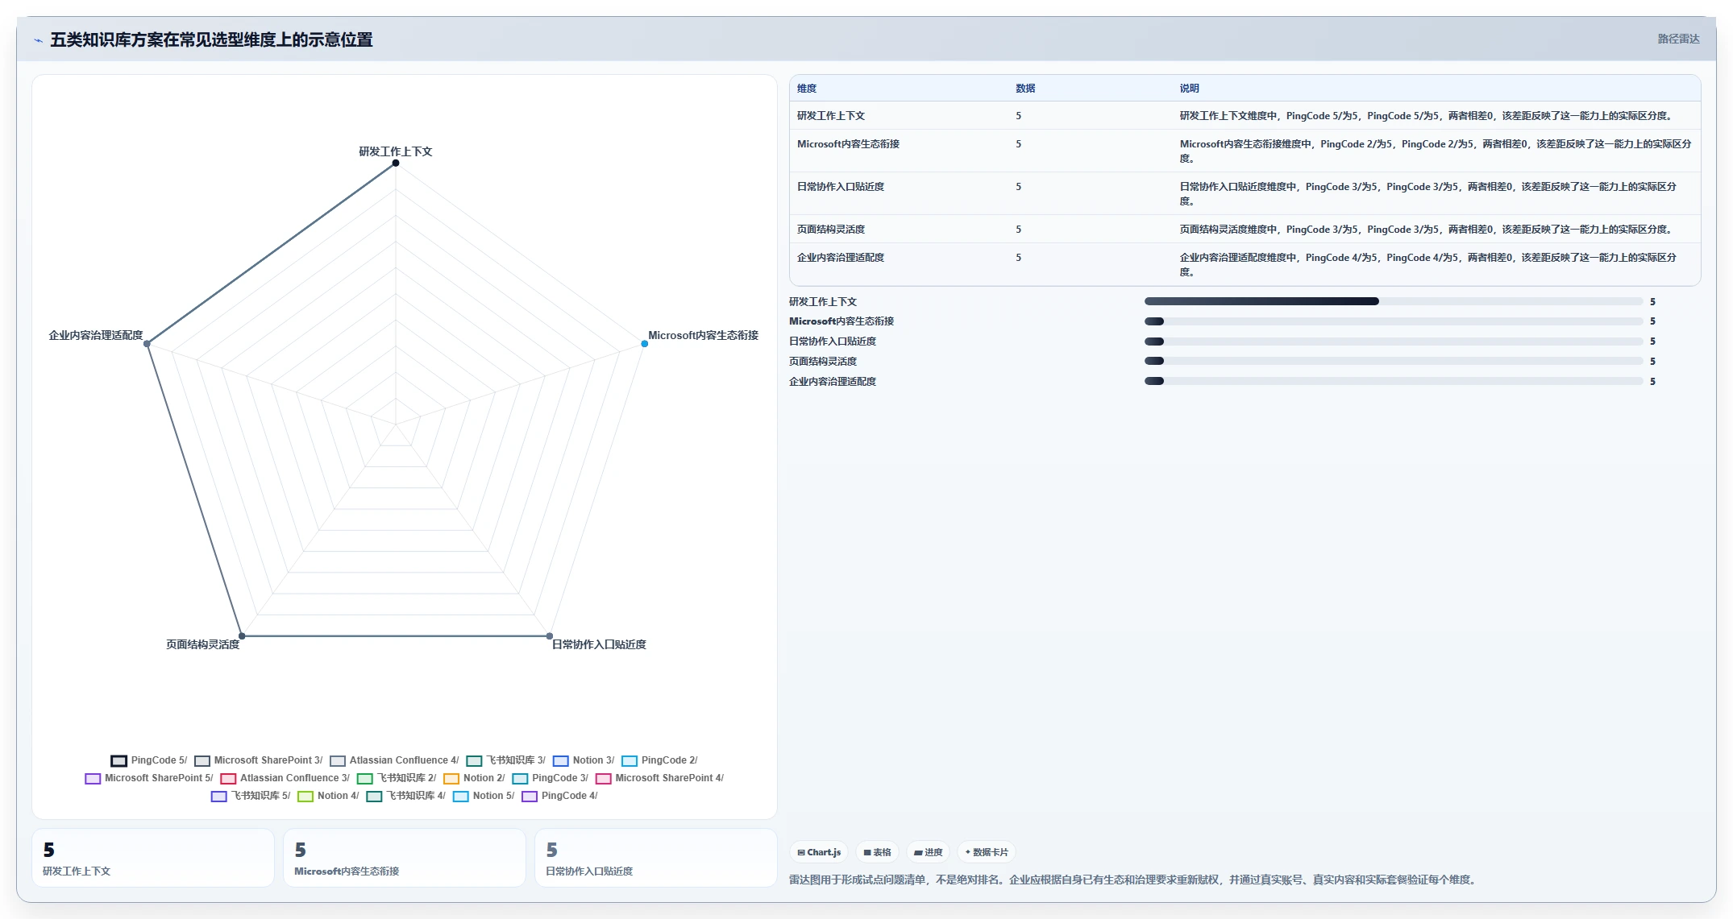
Task: Toggle the Microsoft SharePoint 3/ legend entry
Action: coord(258,760)
